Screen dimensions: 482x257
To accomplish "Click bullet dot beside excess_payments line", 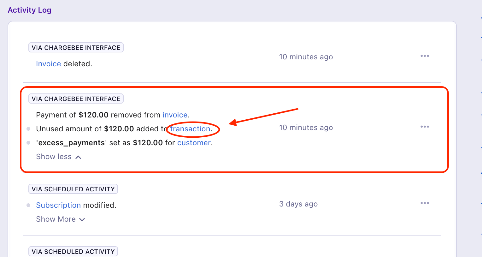I will pyautogui.click(x=28, y=143).
